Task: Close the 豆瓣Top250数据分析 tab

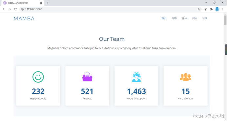Action: [x=41, y=3]
